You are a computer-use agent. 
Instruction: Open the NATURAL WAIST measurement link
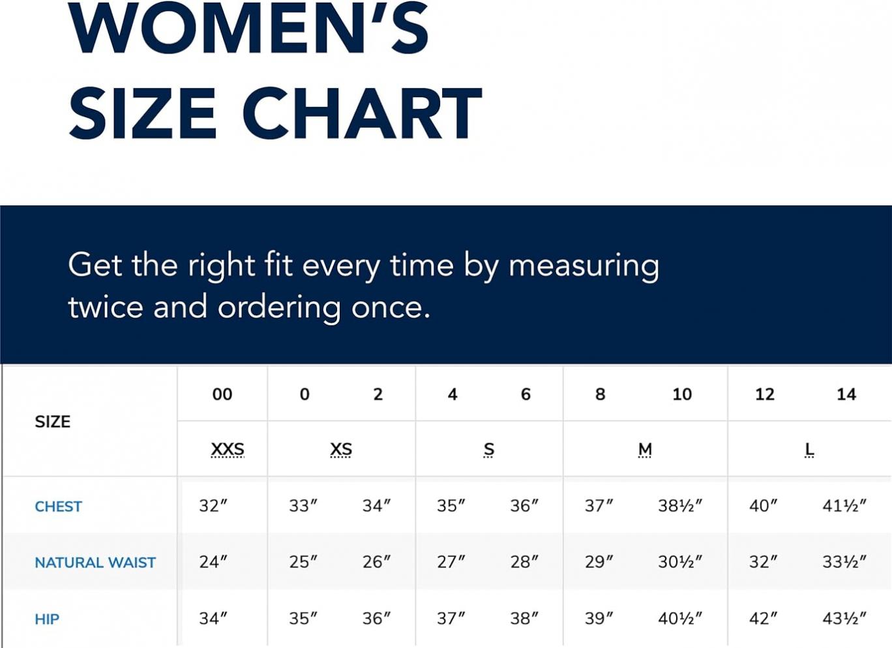(x=95, y=563)
